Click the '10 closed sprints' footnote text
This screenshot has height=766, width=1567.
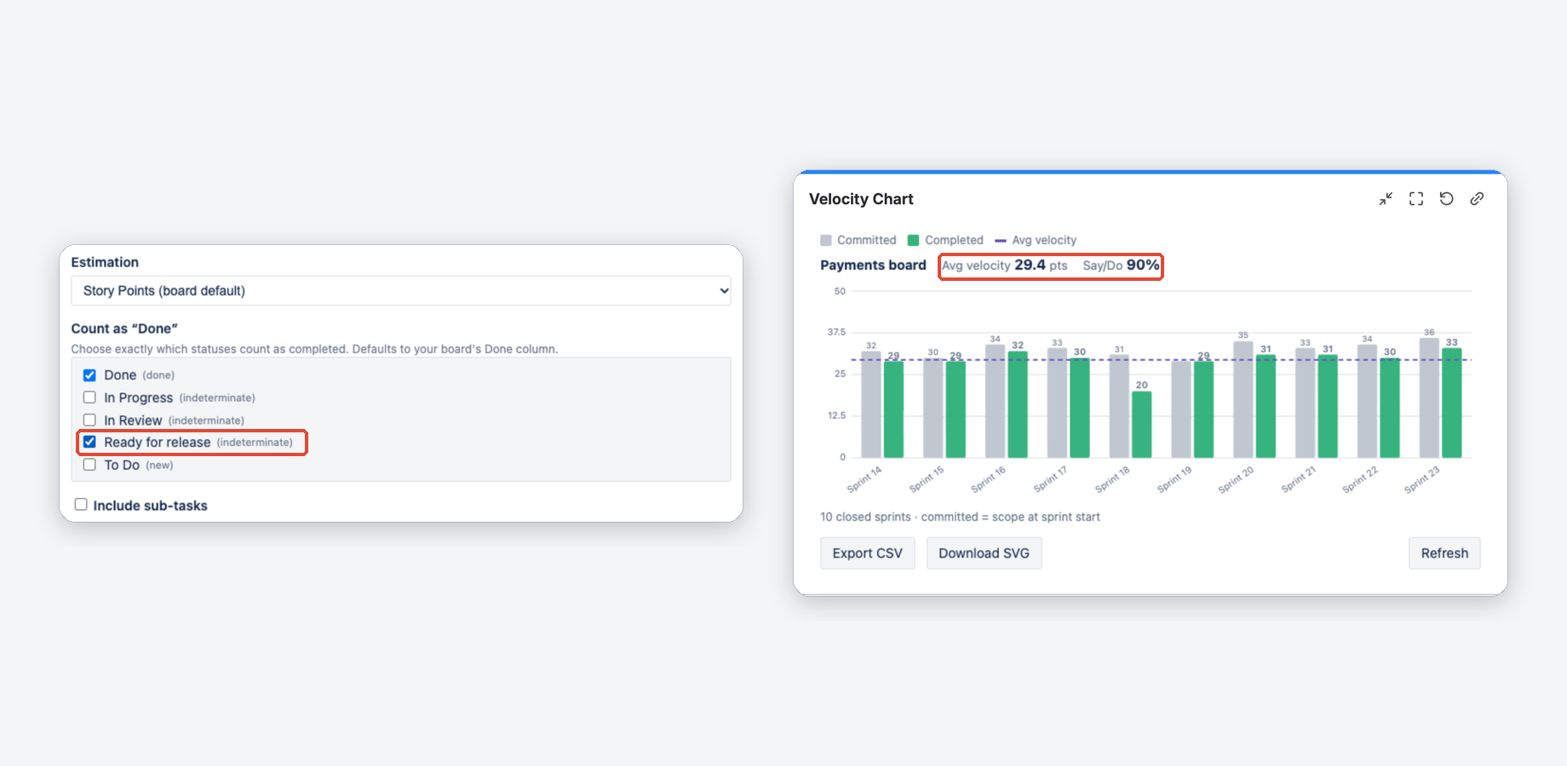(x=960, y=517)
